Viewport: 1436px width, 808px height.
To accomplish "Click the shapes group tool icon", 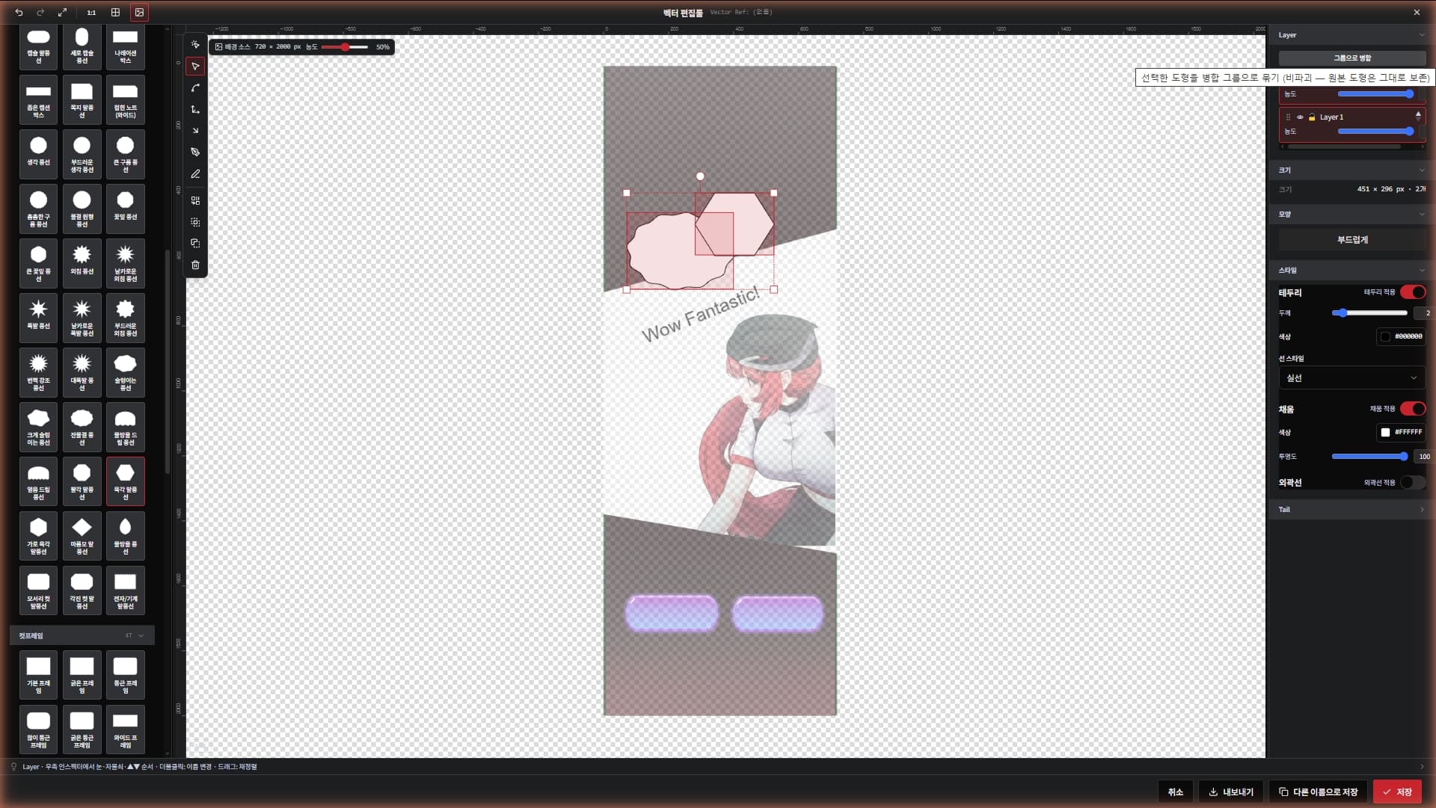I will pos(195,201).
